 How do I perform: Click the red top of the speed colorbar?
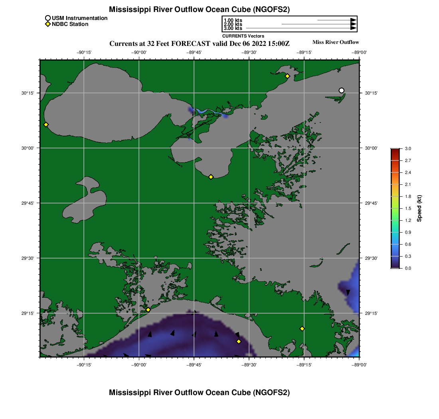[x=395, y=150]
